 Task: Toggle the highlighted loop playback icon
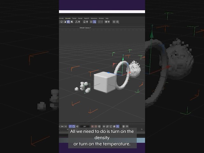point(70,127)
